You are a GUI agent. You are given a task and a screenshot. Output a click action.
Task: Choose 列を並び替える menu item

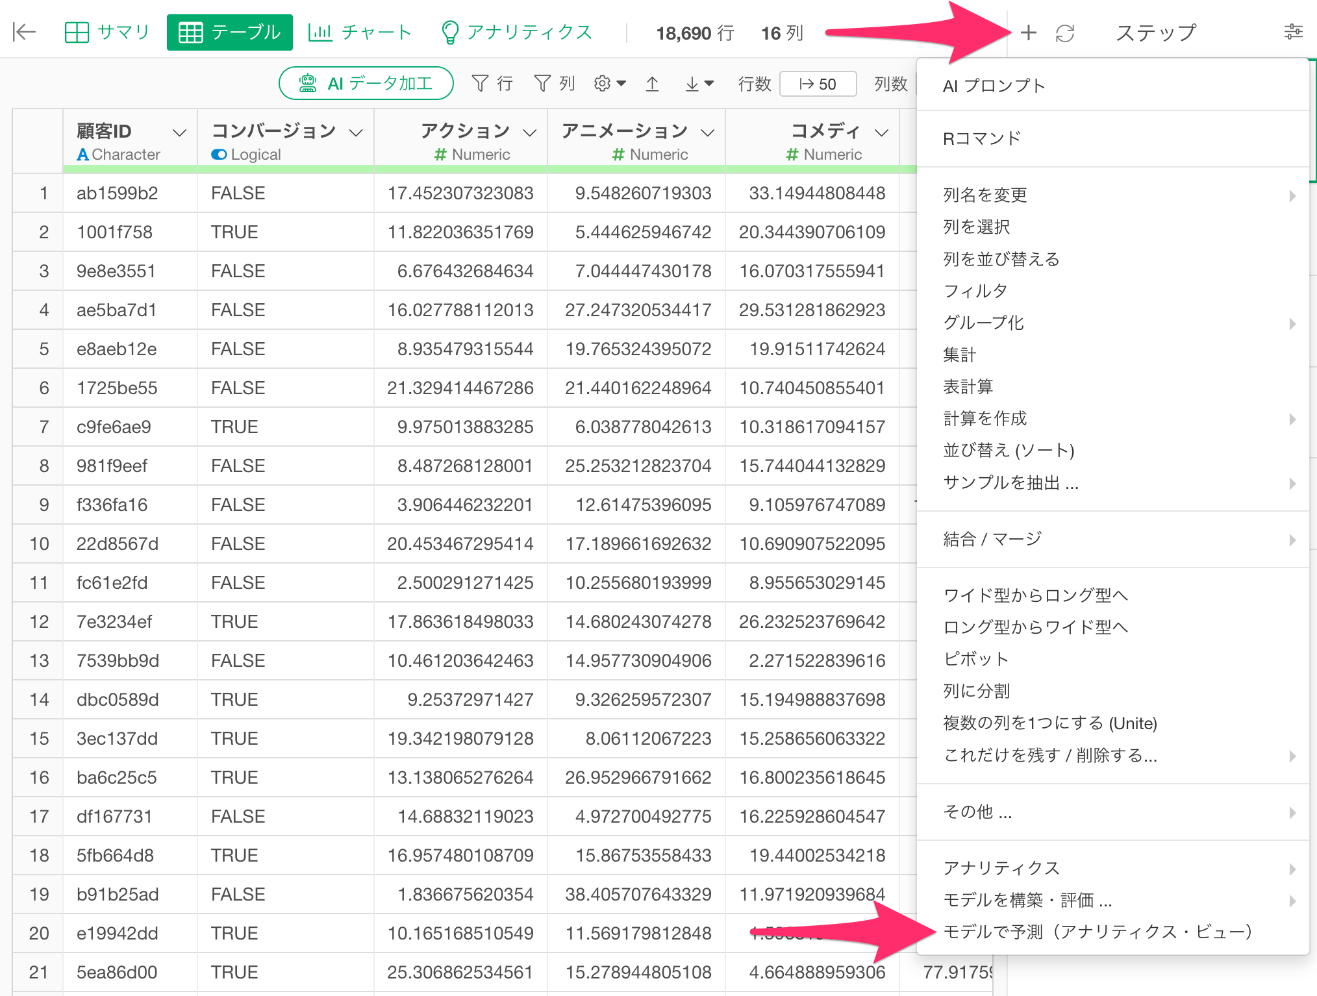point(1112,259)
